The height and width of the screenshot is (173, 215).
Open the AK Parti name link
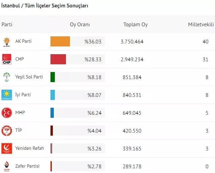click(x=24, y=41)
